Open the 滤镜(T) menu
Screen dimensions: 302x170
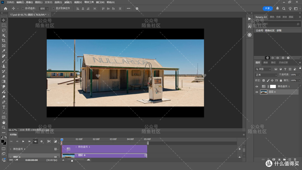click(68, 2)
